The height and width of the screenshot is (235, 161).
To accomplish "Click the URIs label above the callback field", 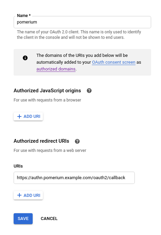I will (x=18, y=166).
